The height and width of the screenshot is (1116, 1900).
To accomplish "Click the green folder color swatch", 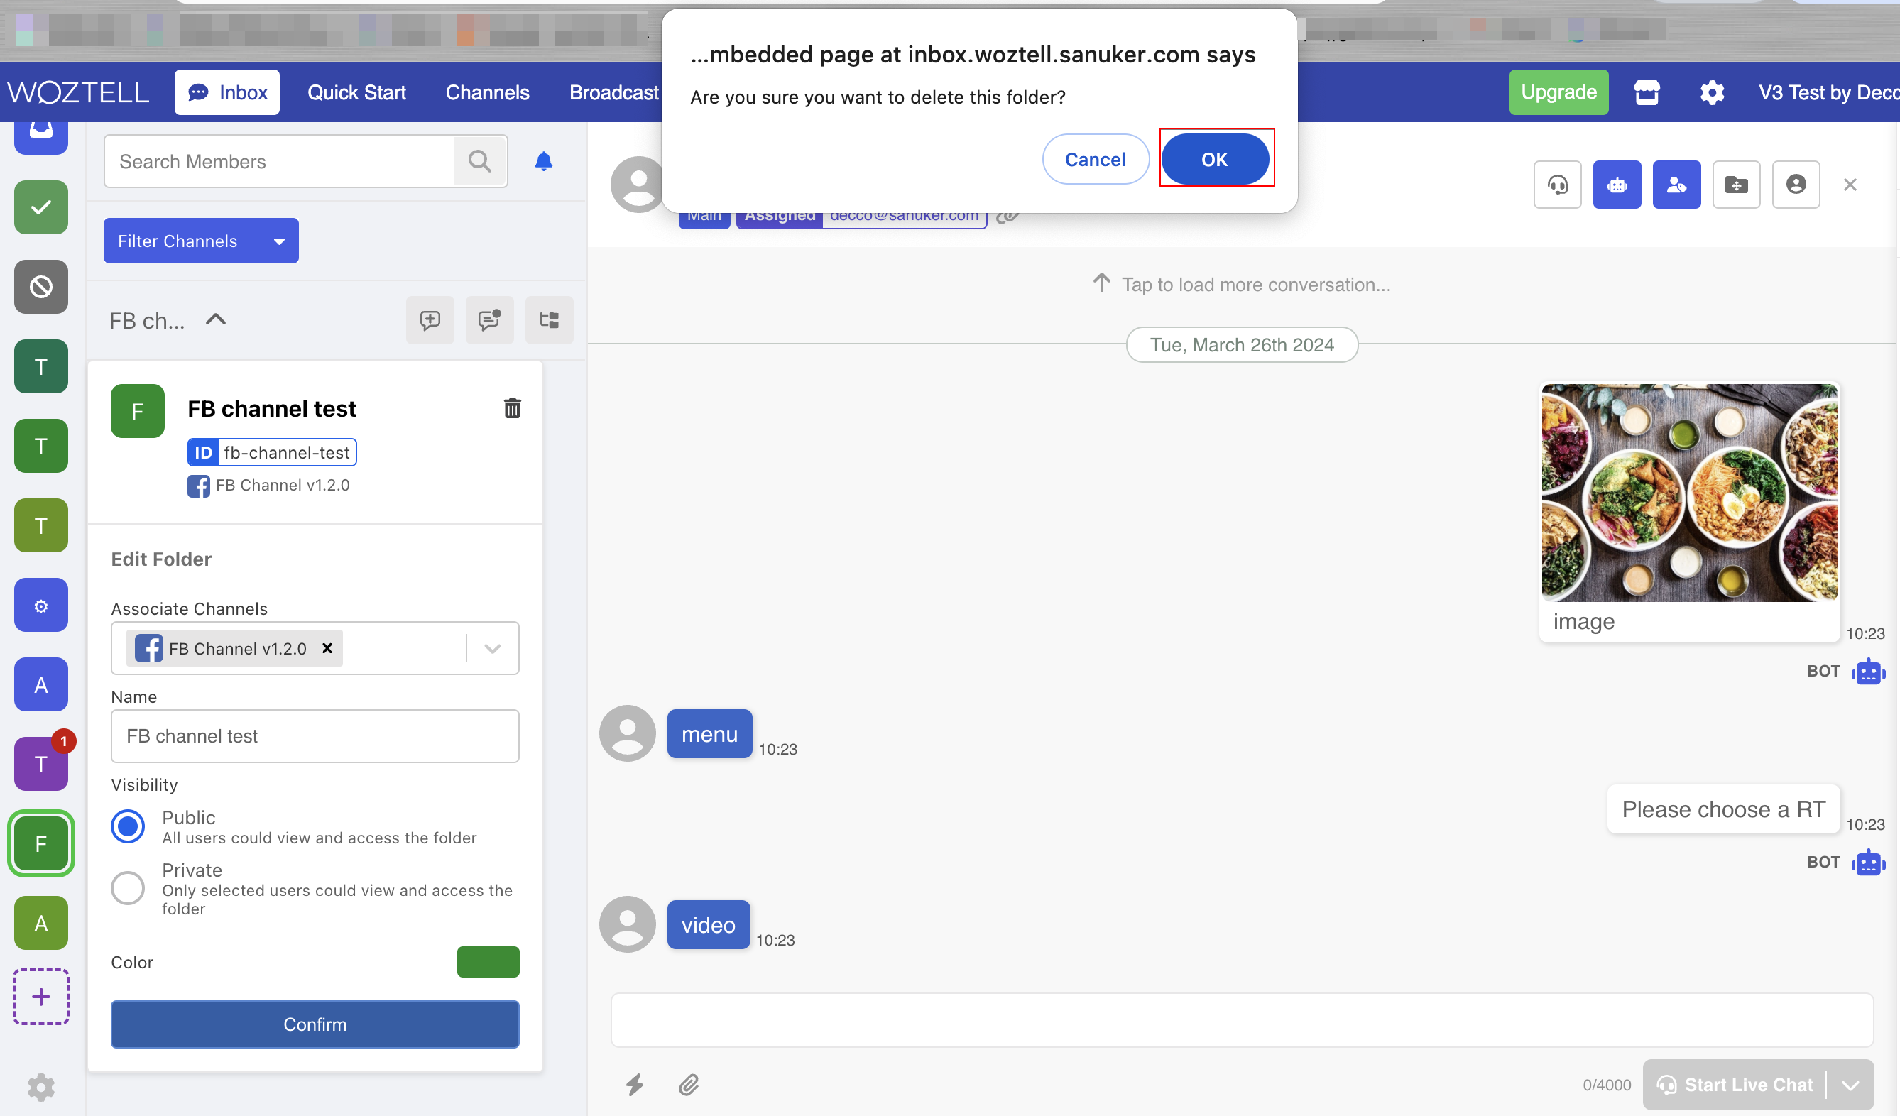I will [488, 961].
